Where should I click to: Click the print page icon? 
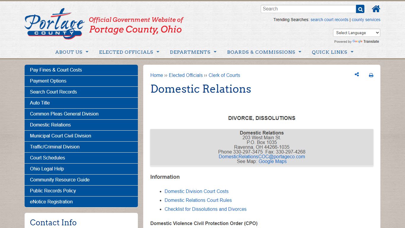point(371,75)
